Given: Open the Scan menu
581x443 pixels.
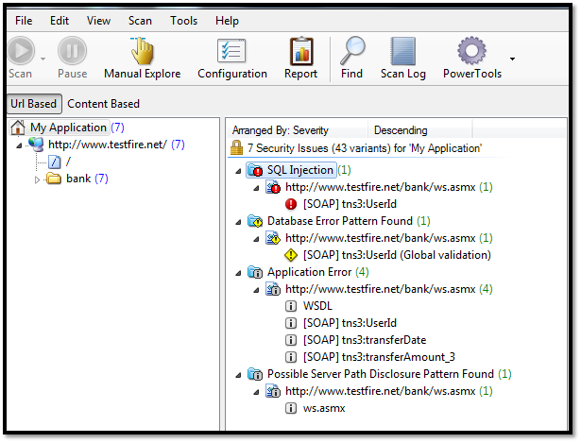Looking at the screenshot, I should [x=140, y=21].
